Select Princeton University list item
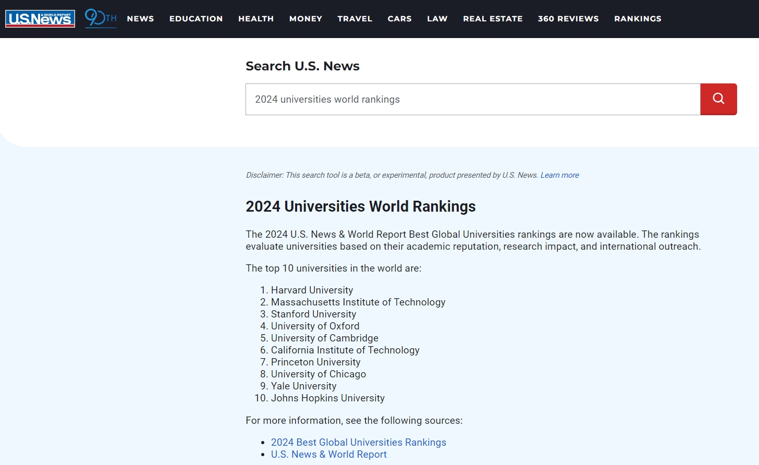 point(315,362)
